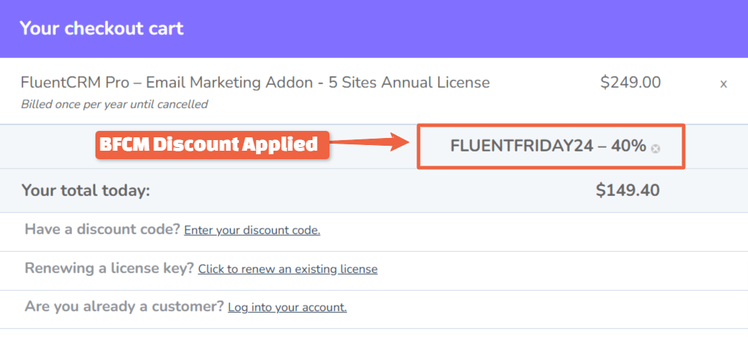Click the 'Billed once per year' note
748x363 pixels.
pyautogui.click(x=115, y=104)
